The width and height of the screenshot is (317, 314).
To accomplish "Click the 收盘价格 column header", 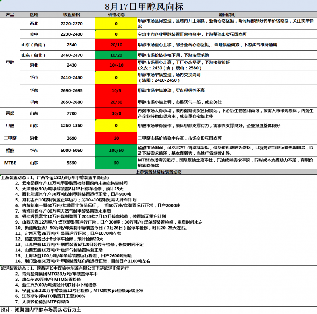I will 72,15.
